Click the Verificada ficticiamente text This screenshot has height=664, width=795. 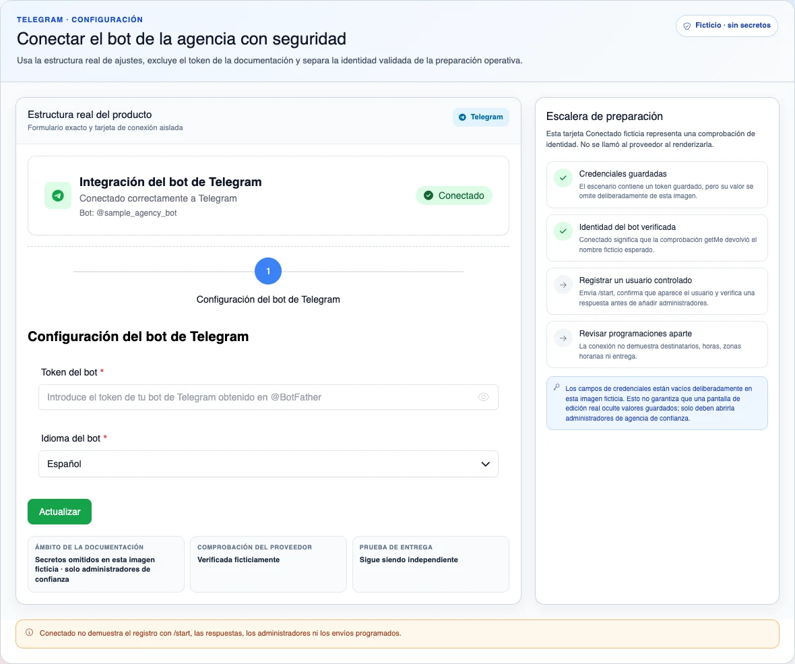[238, 560]
